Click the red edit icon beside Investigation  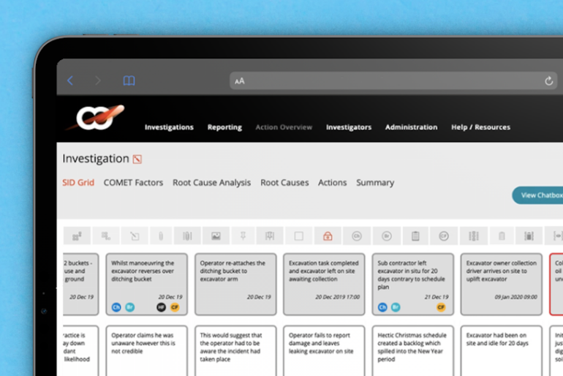click(x=137, y=159)
